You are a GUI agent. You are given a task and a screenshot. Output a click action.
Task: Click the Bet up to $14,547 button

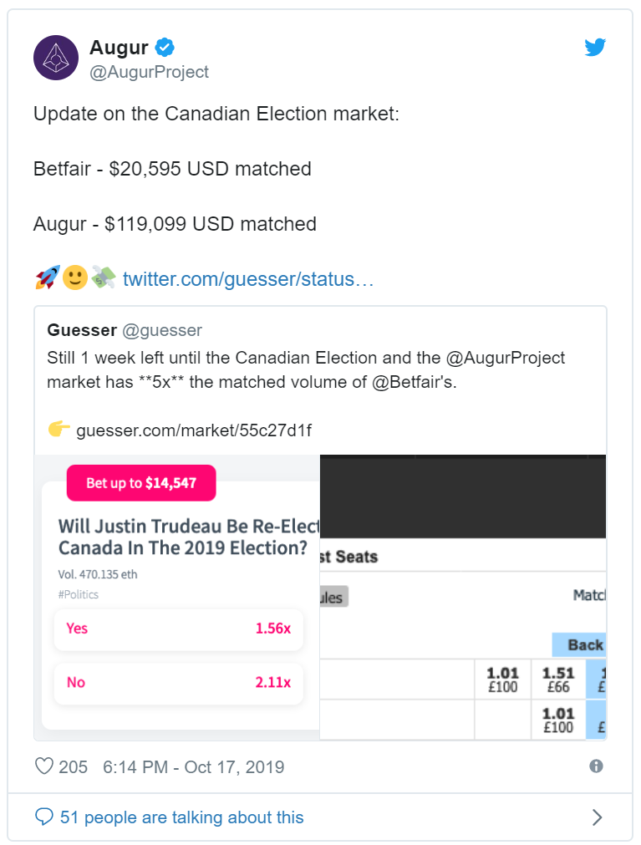click(x=141, y=483)
